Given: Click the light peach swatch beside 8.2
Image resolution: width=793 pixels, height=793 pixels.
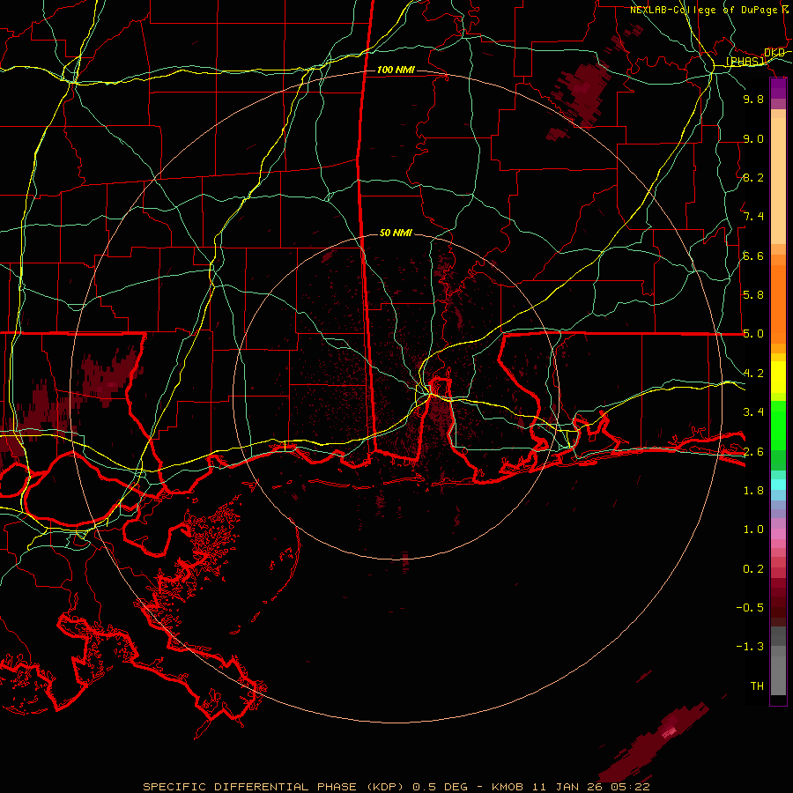Looking at the screenshot, I should [778, 181].
